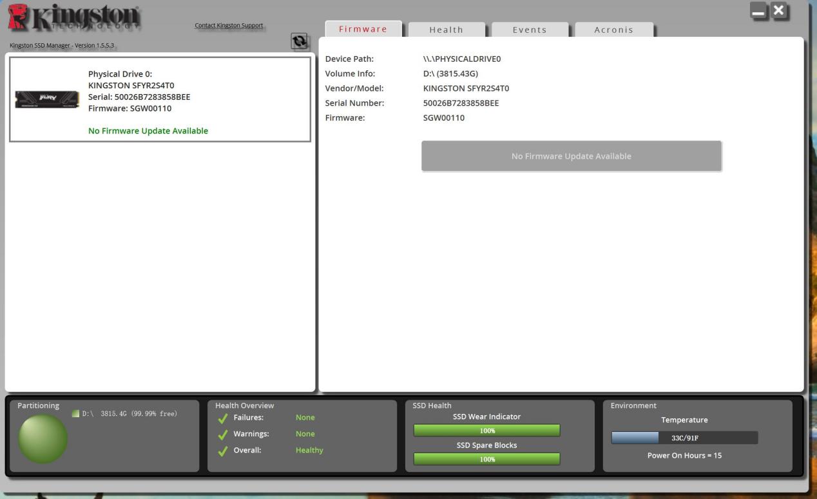The height and width of the screenshot is (499, 817).
Task: Open the Contact Kingston Support link
Action: coord(229,26)
